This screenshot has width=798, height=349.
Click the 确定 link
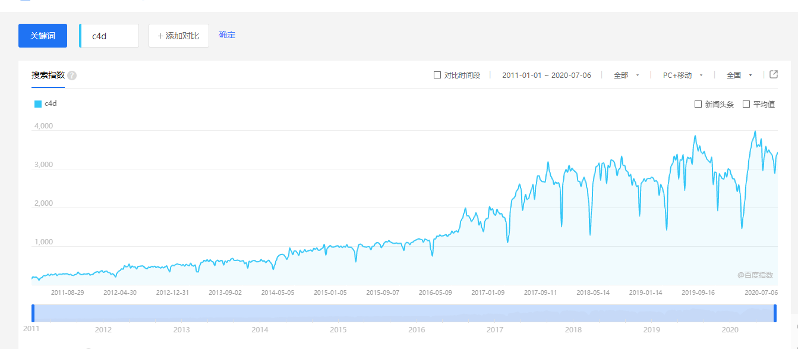pyautogui.click(x=227, y=35)
